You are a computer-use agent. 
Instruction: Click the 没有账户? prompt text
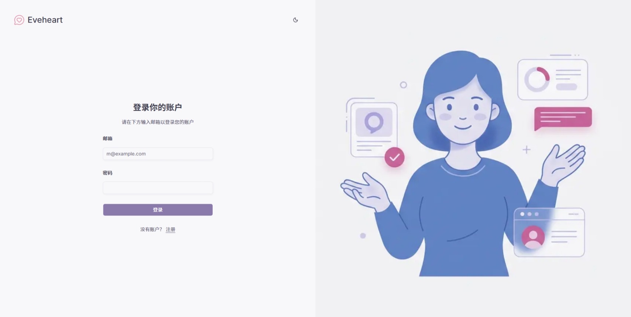(x=151, y=229)
